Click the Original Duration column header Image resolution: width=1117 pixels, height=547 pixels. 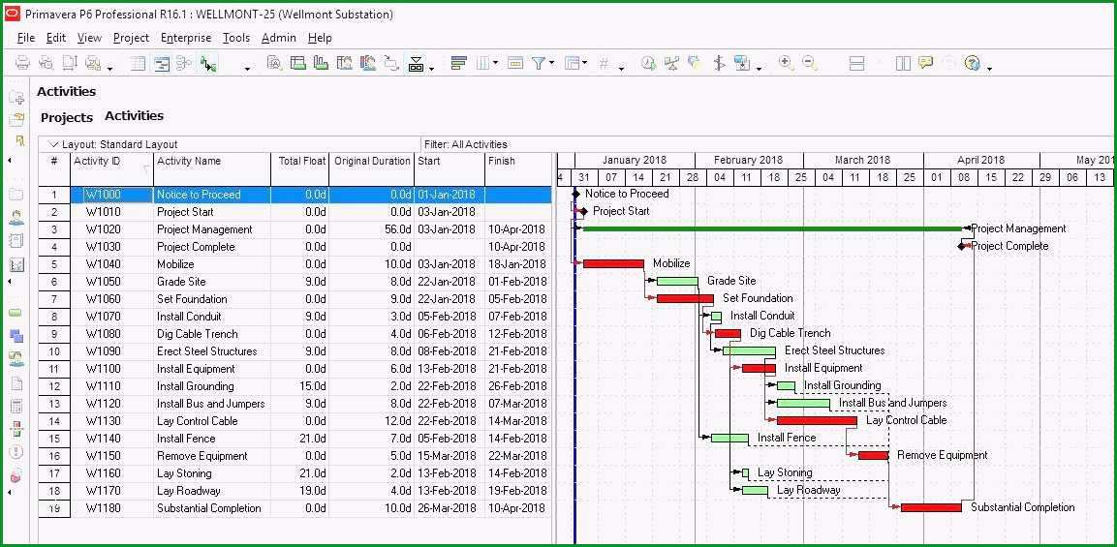[x=371, y=169]
